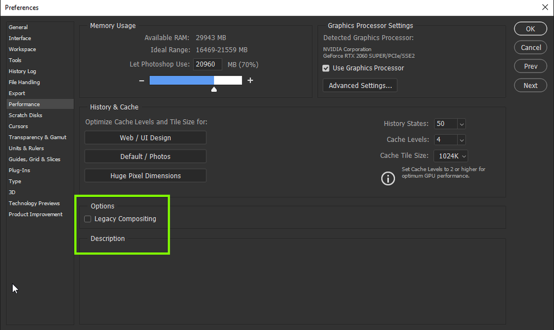
Task: Click the Let Photoshop Use memory field
Action: point(207,64)
